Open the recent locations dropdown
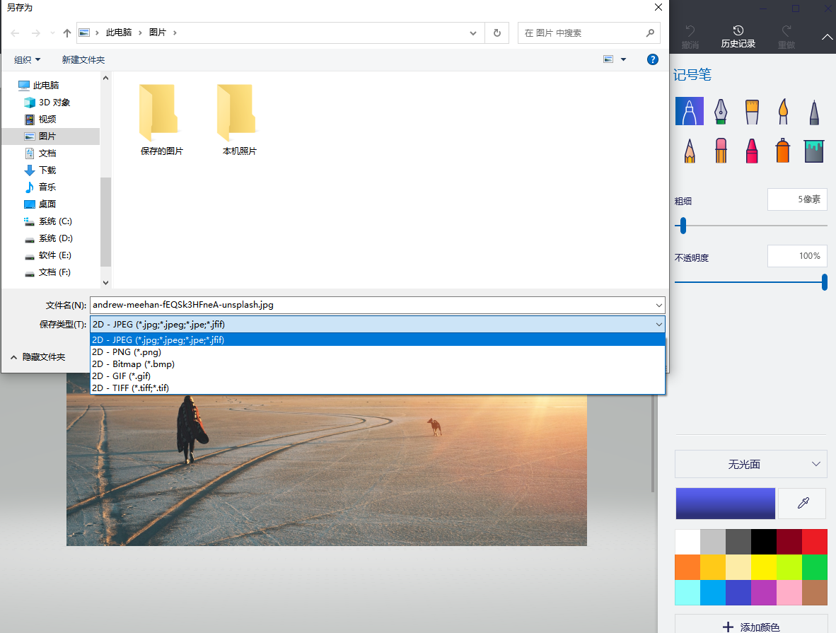 pos(52,33)
